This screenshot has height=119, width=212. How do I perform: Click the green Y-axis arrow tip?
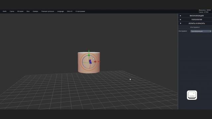[x=89, y=51]
